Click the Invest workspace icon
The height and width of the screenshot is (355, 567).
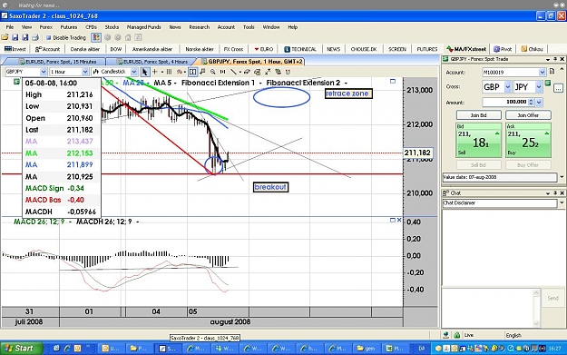click(15, 49)
